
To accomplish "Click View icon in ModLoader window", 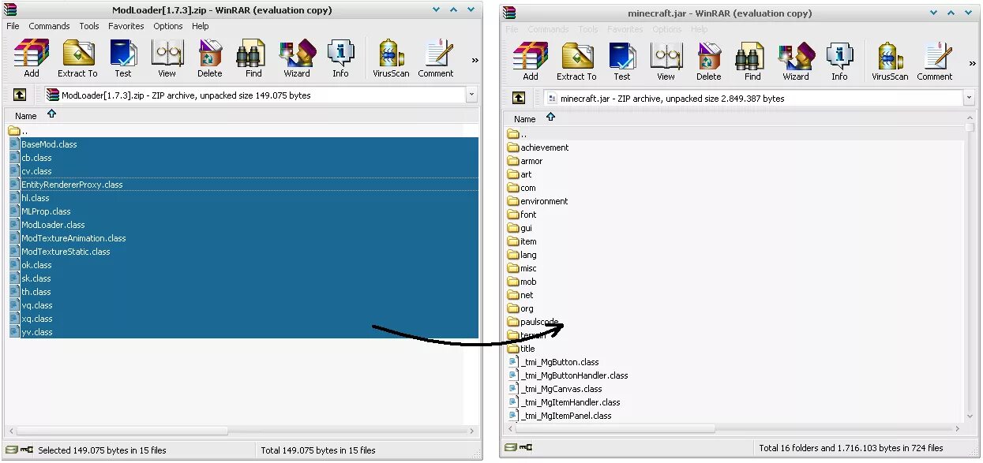I will click(x=167, y=58).
